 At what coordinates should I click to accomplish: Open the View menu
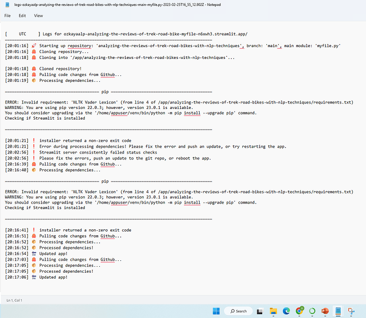(39, 16)
